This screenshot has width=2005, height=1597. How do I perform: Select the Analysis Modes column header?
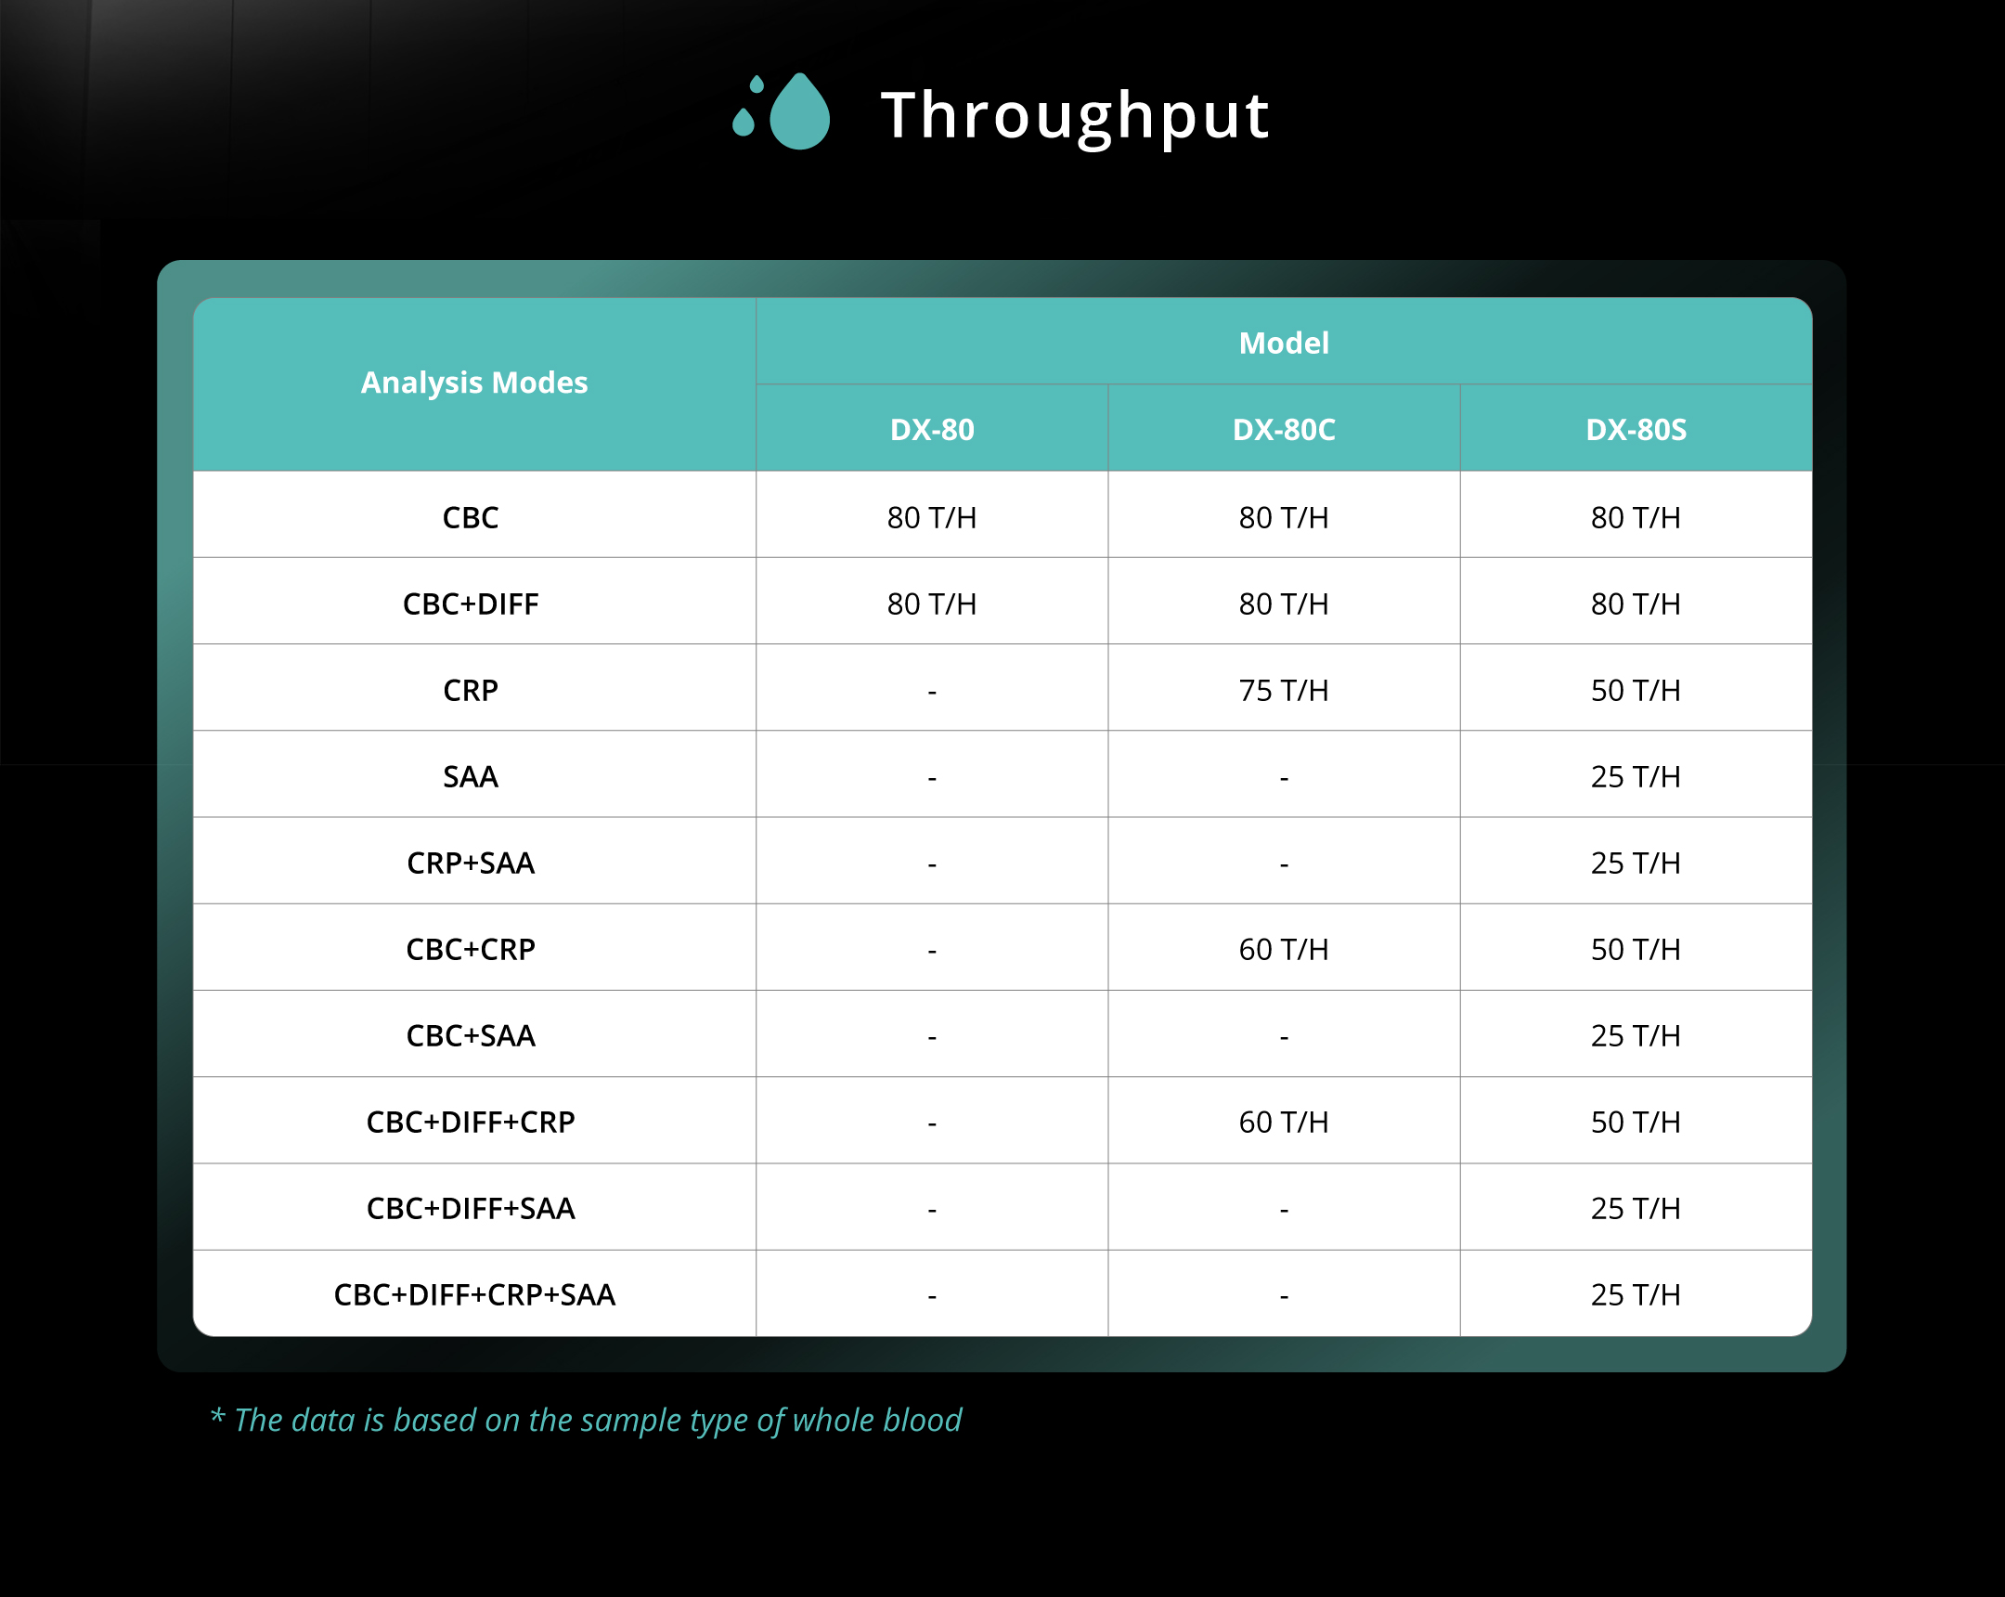[x=474, y=383]
